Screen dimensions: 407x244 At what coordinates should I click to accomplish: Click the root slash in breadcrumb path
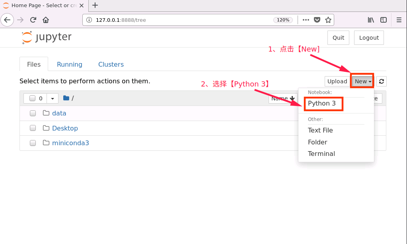click(x=73, y=98)
